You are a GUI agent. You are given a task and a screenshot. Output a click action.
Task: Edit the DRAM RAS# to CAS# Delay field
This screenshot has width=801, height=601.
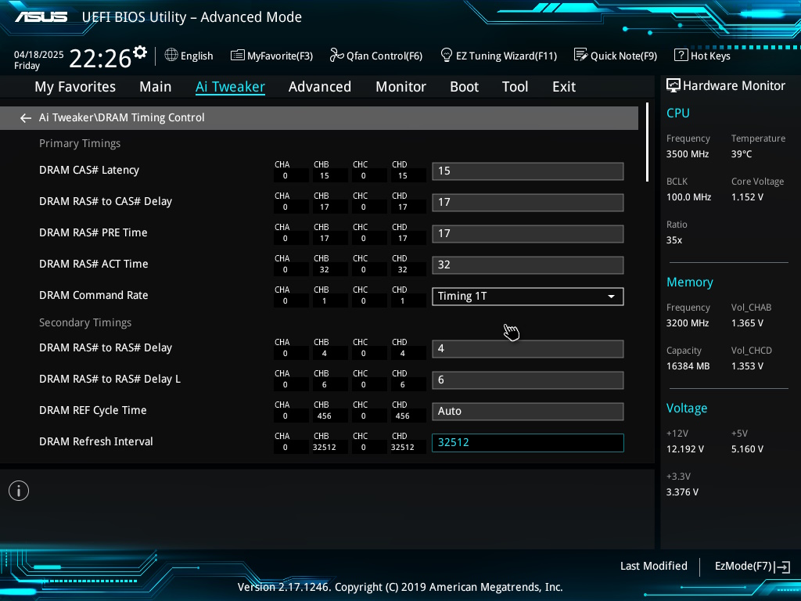[528, 203]
